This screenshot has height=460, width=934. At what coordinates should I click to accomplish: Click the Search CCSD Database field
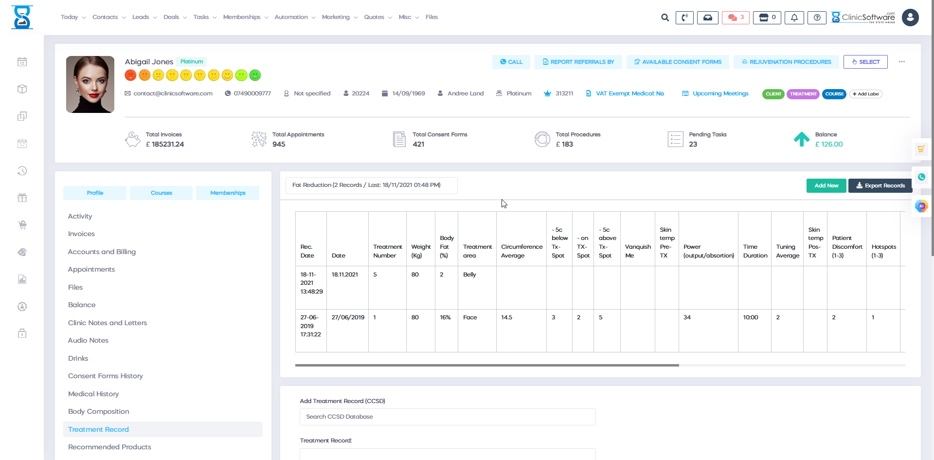447,417
